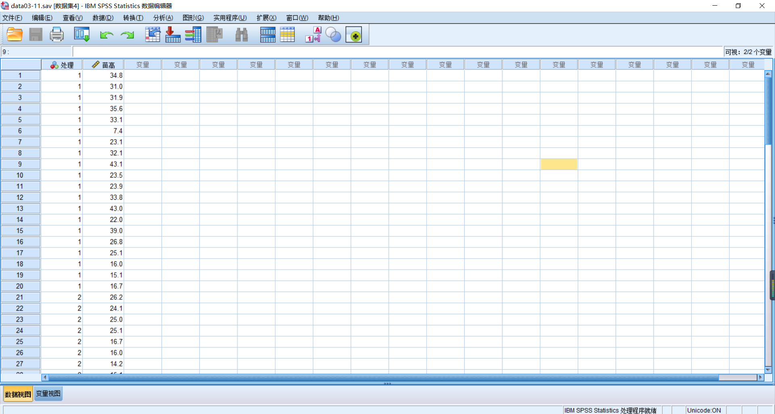Click the SPSS app icon in title bar
775x414 pixels.
tap(5, 6)
